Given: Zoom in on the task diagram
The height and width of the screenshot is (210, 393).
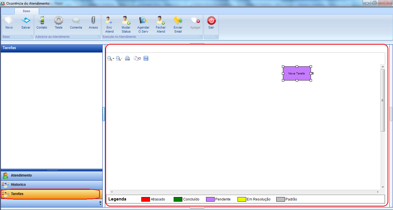Looking at the screenshot, I should pyautogui.click(x=111, y=59).
